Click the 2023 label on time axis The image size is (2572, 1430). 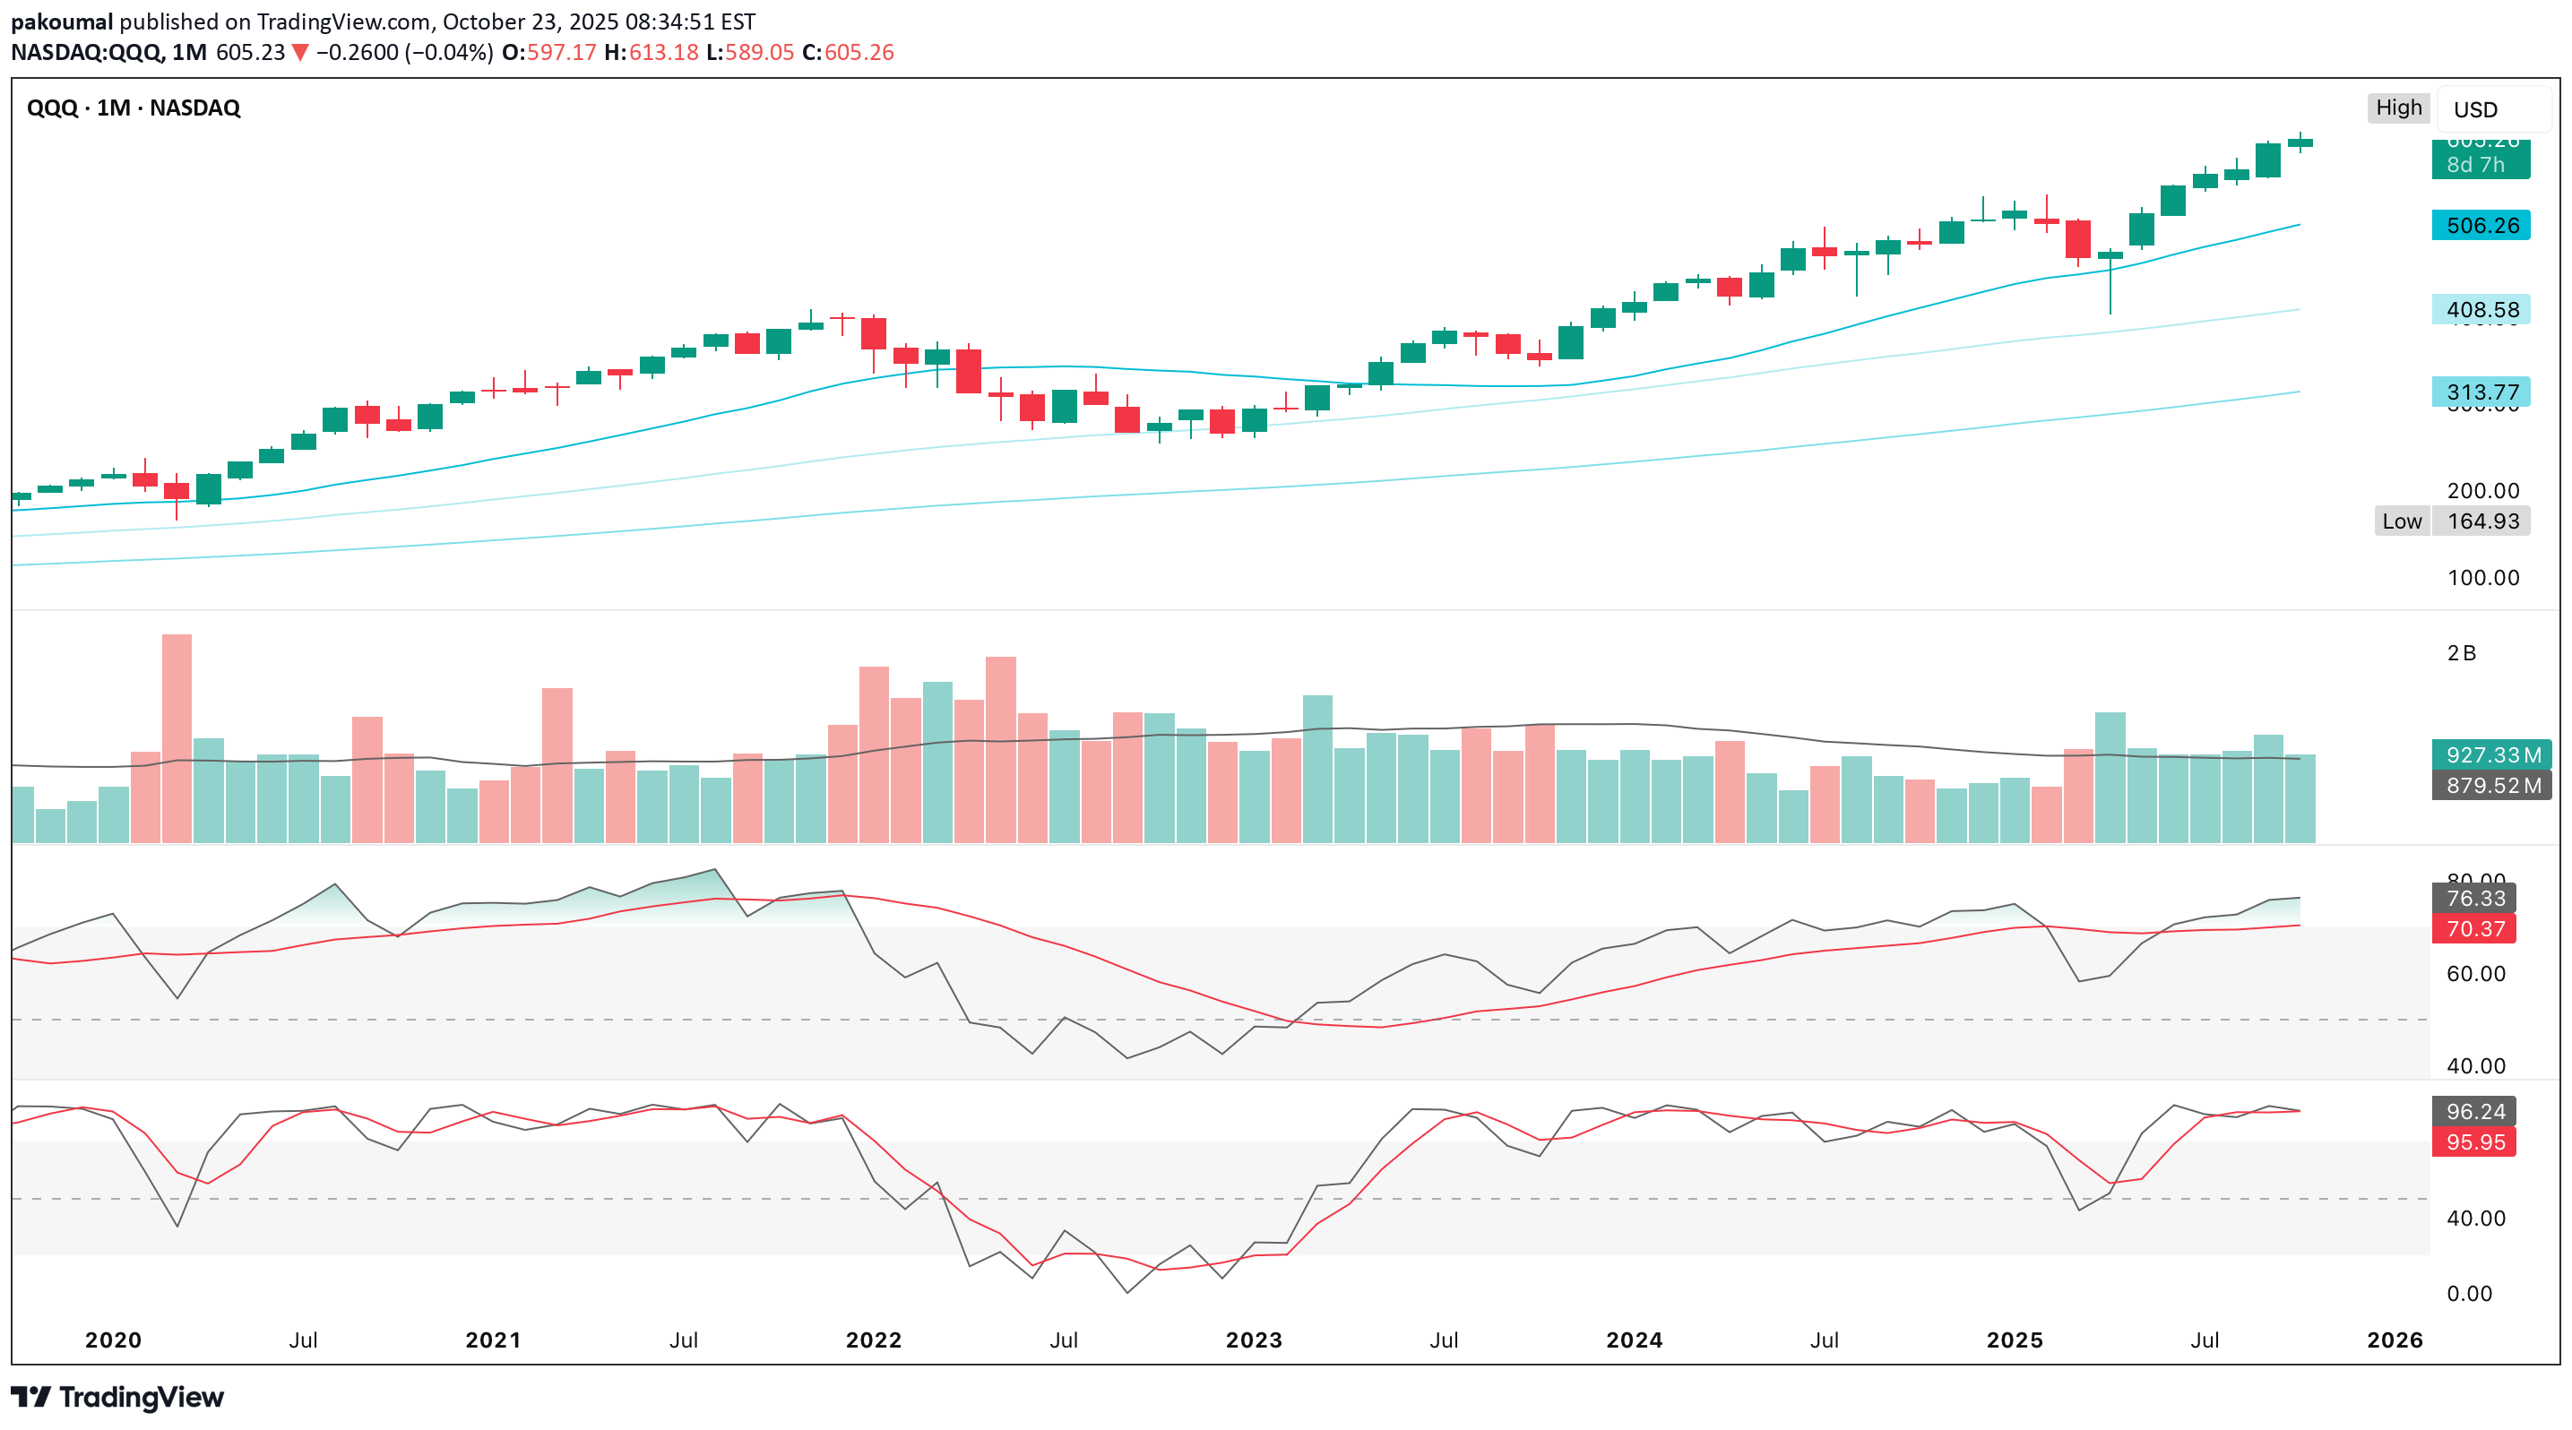[x=1253, y=1340]
